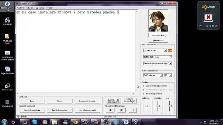Open the VirtualBox cube taskbar icon
223x125 pixels.
pos(136,122)
